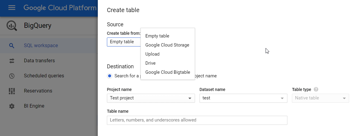The image size is (354, 136).
Task: Click the Create table panel title
Action: [x=123, y=10]
